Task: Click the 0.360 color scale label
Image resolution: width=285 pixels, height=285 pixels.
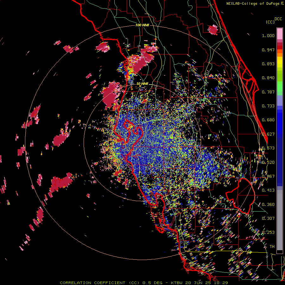Action: click(x=268, y=205)
